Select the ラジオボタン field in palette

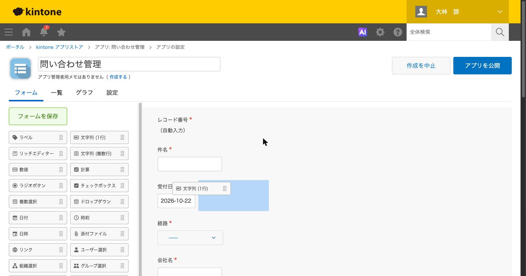click(38, 186)
